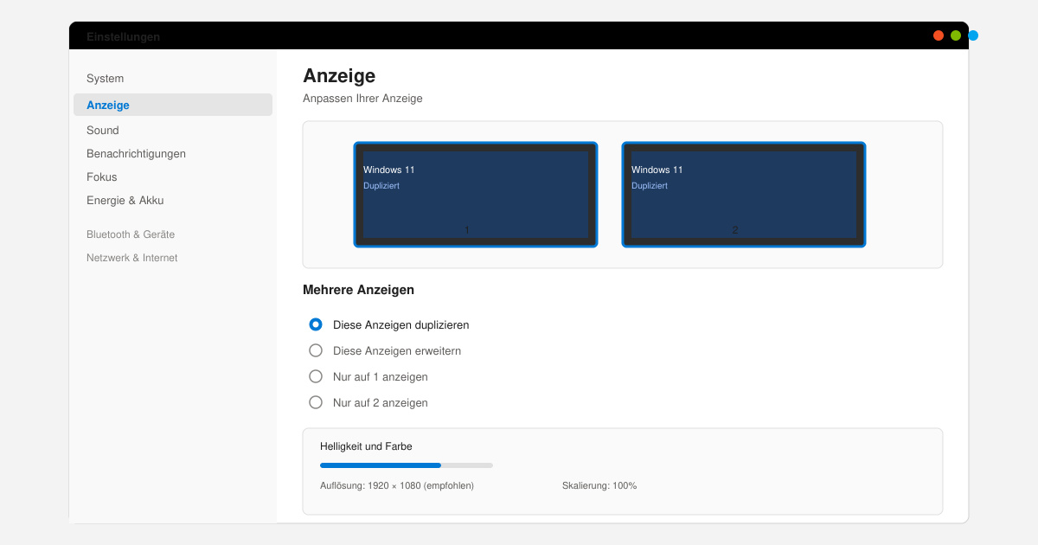Click the Skalierung: 100% text

click(x=599, y=485)
